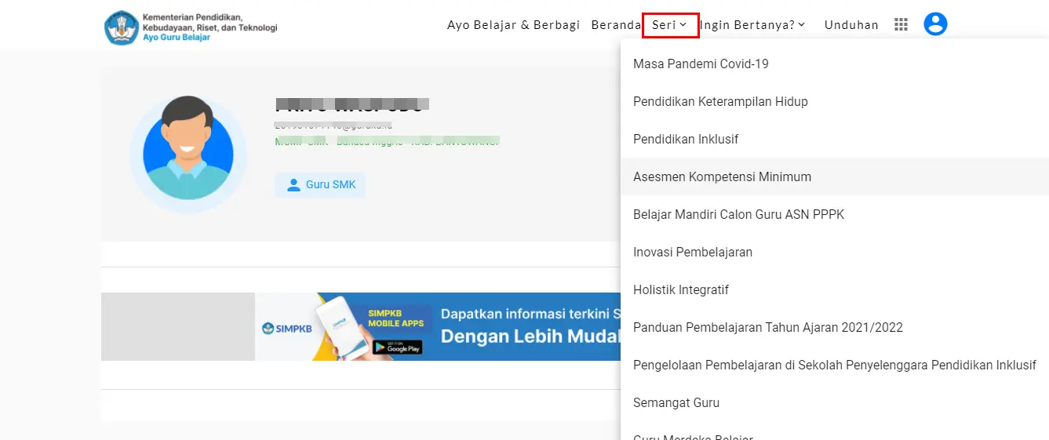This screenshot has width=1049, height=440.
Task: Open the user account icon
Action: (x=935, y=24)
